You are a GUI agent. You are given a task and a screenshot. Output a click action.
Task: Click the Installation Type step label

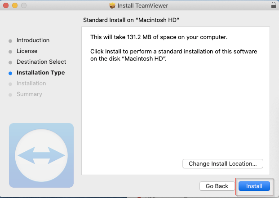(40, 73)
